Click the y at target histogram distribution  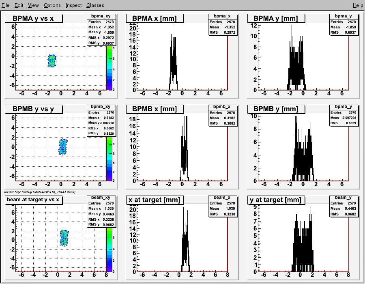click(x=303, y=244)
